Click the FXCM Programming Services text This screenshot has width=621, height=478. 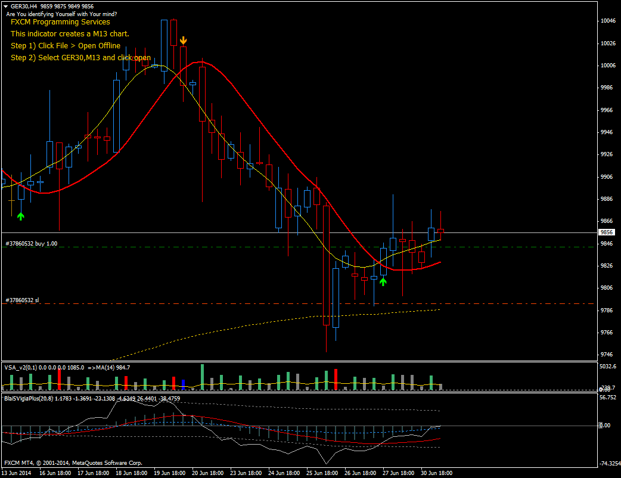click(x=60, y=22)
